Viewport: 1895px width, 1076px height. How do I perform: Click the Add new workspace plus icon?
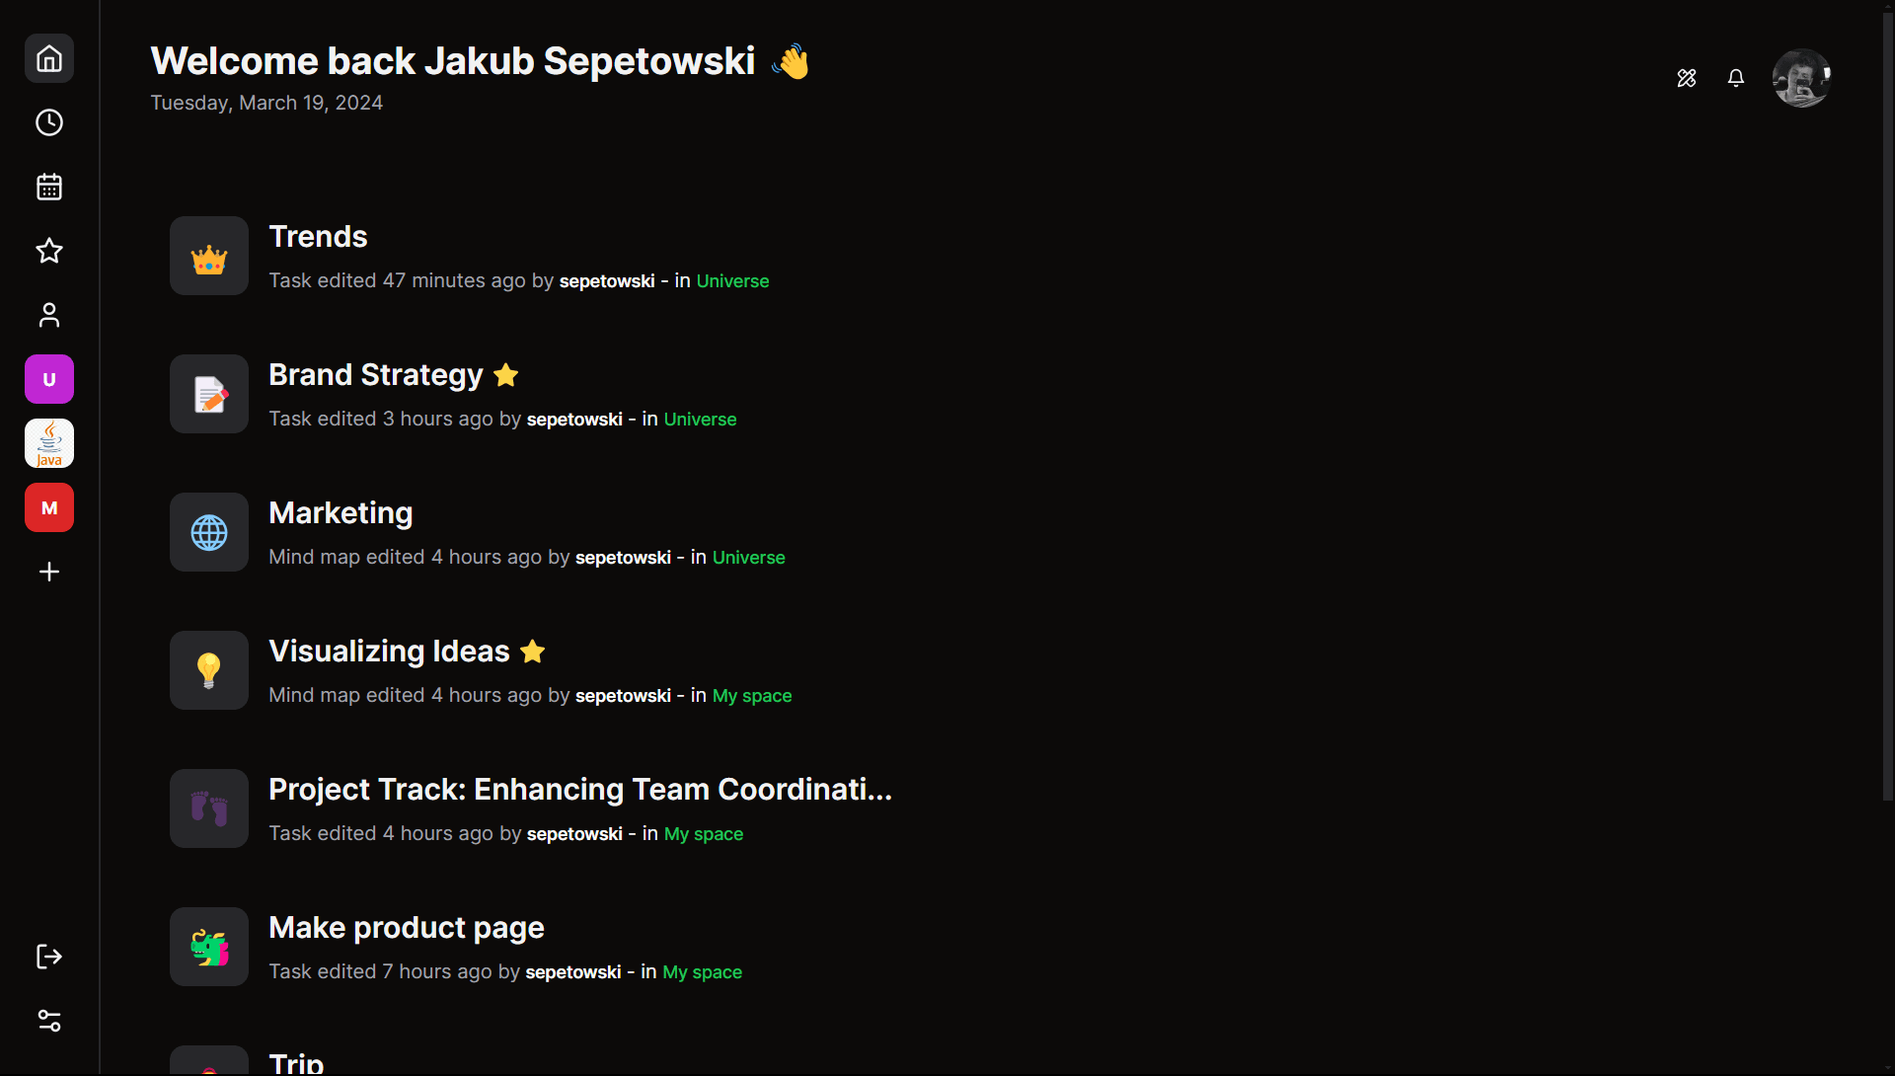click(49, 570)
